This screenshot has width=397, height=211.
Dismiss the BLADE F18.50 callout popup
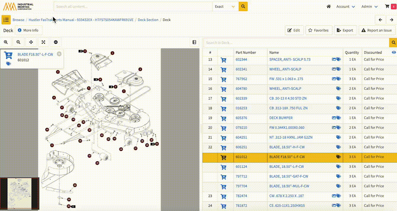coord(59,54)
